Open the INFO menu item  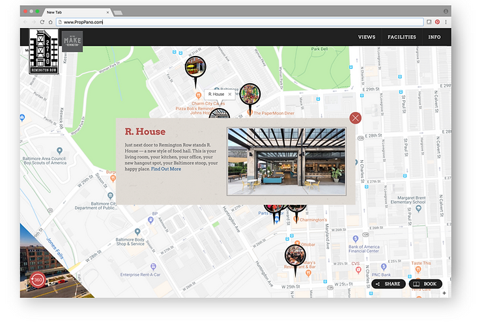[434, 37]
